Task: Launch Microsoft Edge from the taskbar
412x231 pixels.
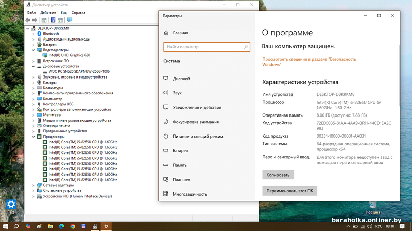Action: 61,226
